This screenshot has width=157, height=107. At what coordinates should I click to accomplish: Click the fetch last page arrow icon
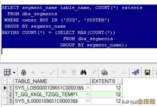point(73,72)
